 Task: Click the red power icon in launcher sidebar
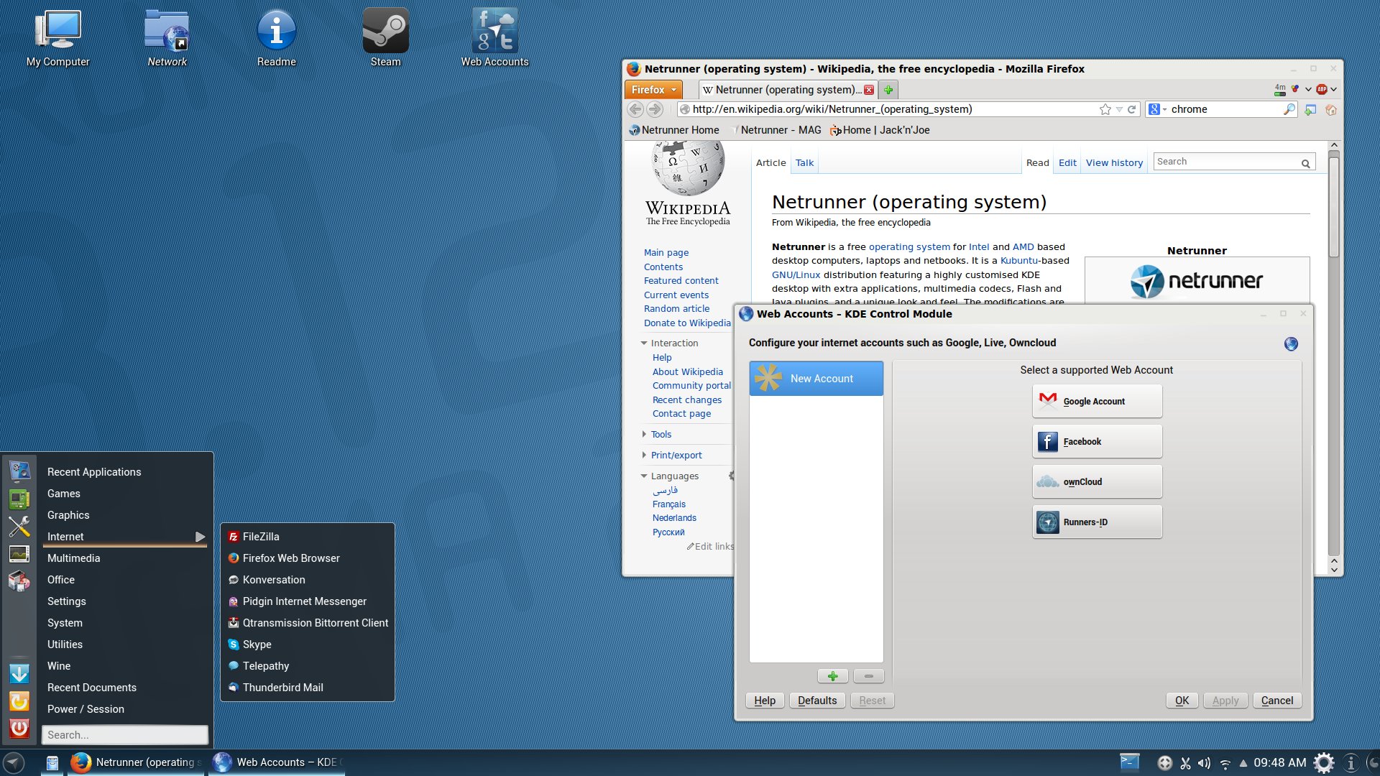pyautogui.click(x=19, y=729)
